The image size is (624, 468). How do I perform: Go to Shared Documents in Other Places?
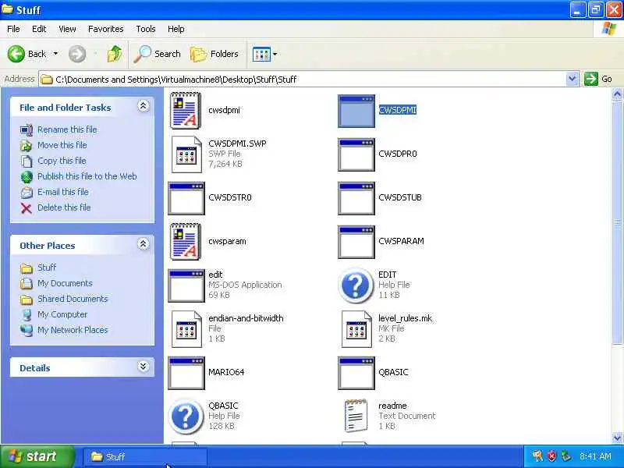pyautogui.click(x=73, y=299)
